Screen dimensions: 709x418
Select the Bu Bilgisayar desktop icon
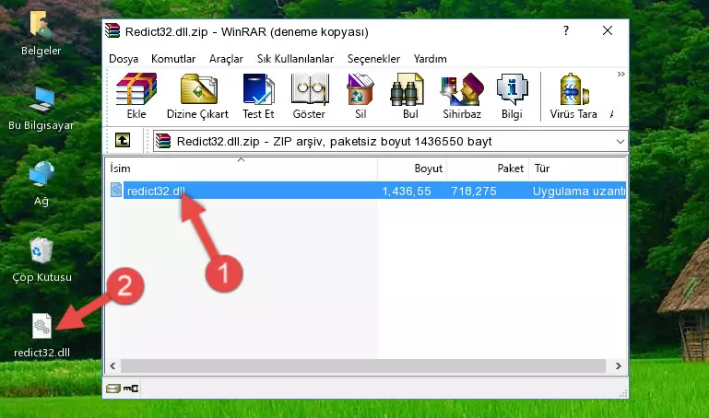pyautogui.click(x=41, y=109)
